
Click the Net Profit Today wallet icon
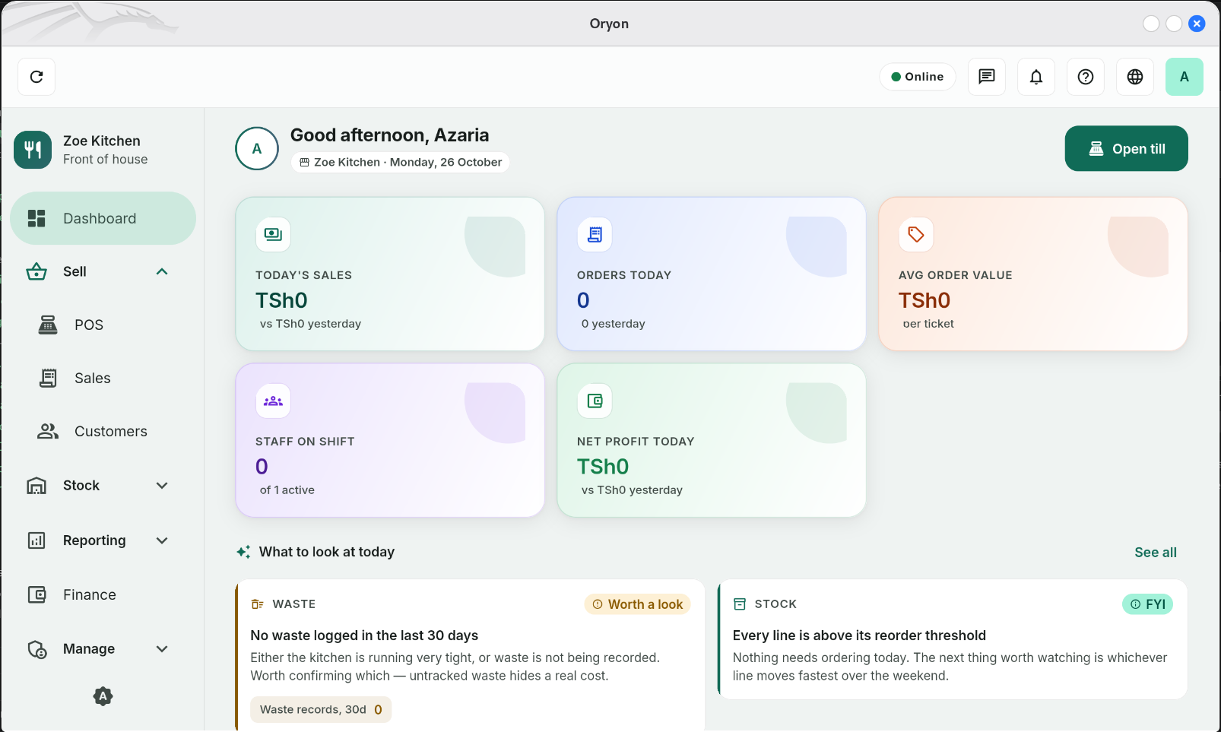(x=595, y=401)
